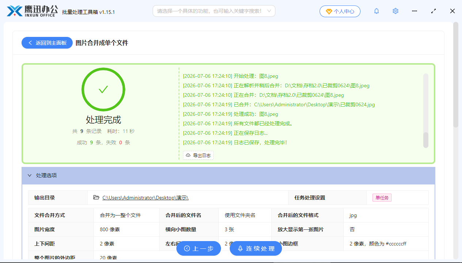Open notifications bell icon
462x263 pixels.
377,11
